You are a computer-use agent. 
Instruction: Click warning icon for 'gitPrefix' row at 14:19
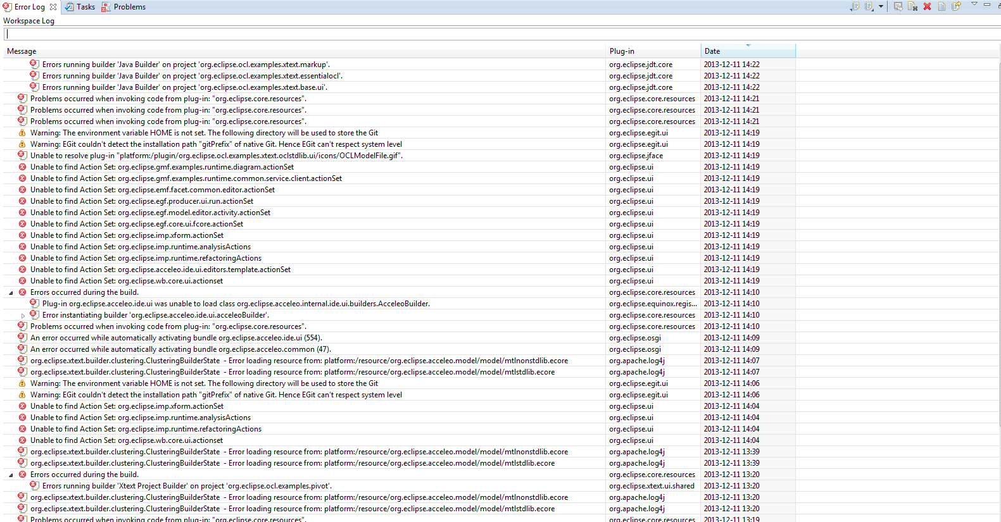point(22,144)
